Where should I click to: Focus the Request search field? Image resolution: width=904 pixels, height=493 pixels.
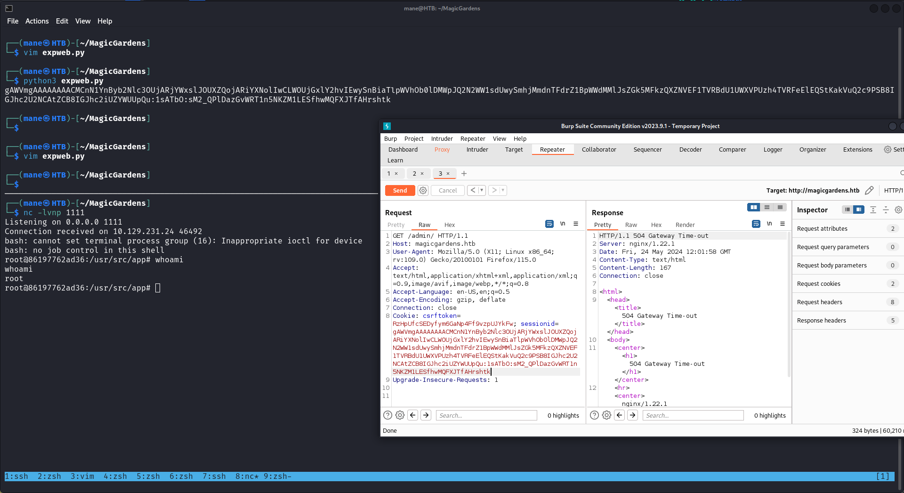pyautogui.click(x=486, y=415)
